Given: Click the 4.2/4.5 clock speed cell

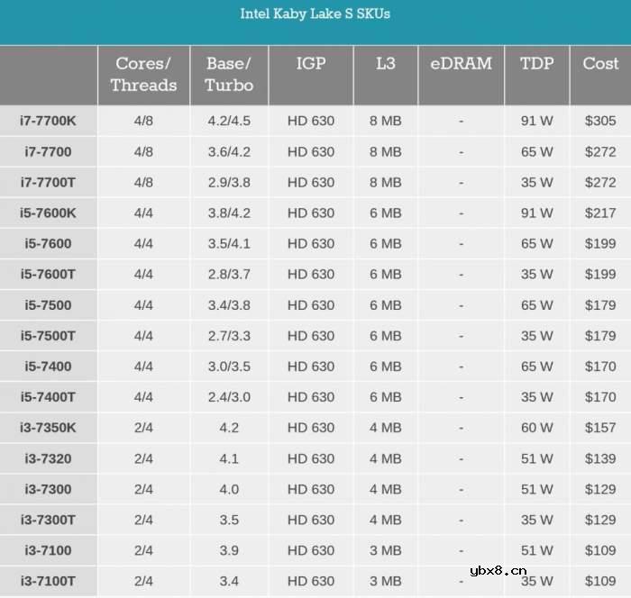Looking at the screenshot, I should (229, 121).
